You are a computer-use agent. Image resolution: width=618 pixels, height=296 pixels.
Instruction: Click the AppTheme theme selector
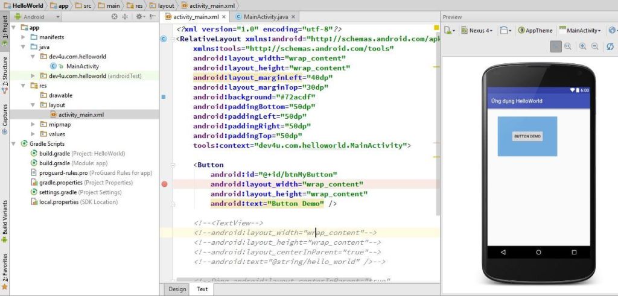click(x=535, y=30)
